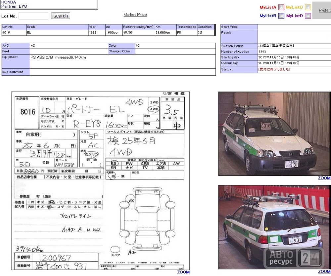Tick the MyListA checkbox
Viewport: 331px width, 276px height.
[x=281, y=7]
